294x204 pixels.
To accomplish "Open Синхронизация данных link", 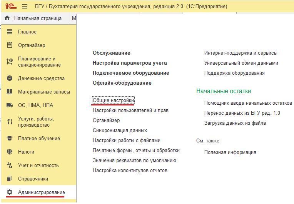I will coord(120,130).
